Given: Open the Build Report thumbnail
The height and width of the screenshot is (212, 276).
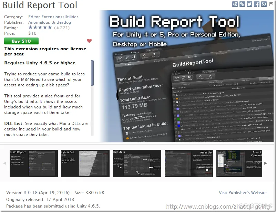Looking at the screenshot, I should pos(34,163).
